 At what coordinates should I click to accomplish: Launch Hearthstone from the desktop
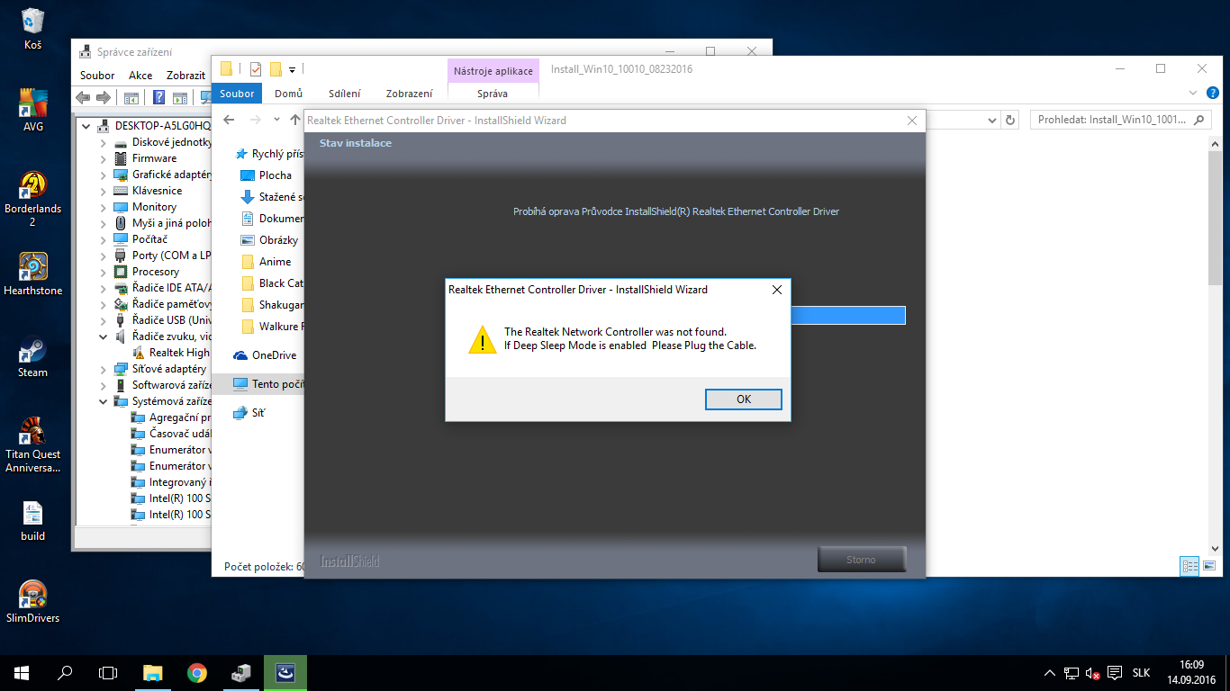click(32, 274)
